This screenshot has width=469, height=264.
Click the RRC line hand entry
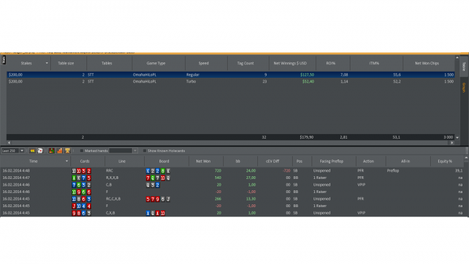coord(109,171)
